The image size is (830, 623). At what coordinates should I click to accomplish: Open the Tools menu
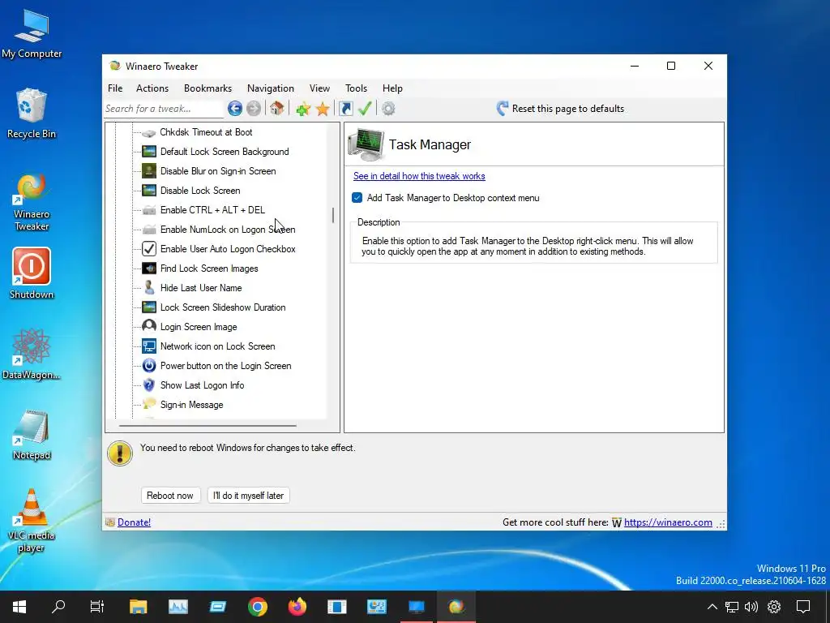point(357,88)
